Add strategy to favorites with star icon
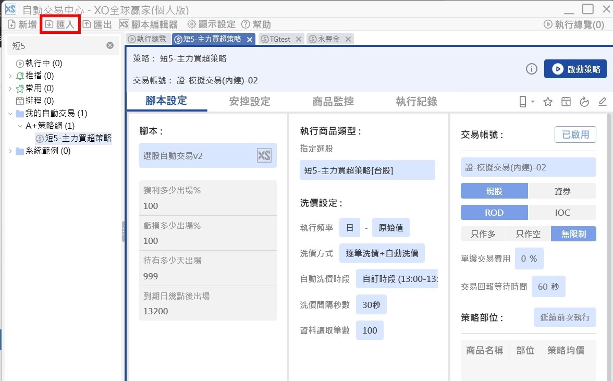Viewport: 613px width, 381px height. click(548, 102)
